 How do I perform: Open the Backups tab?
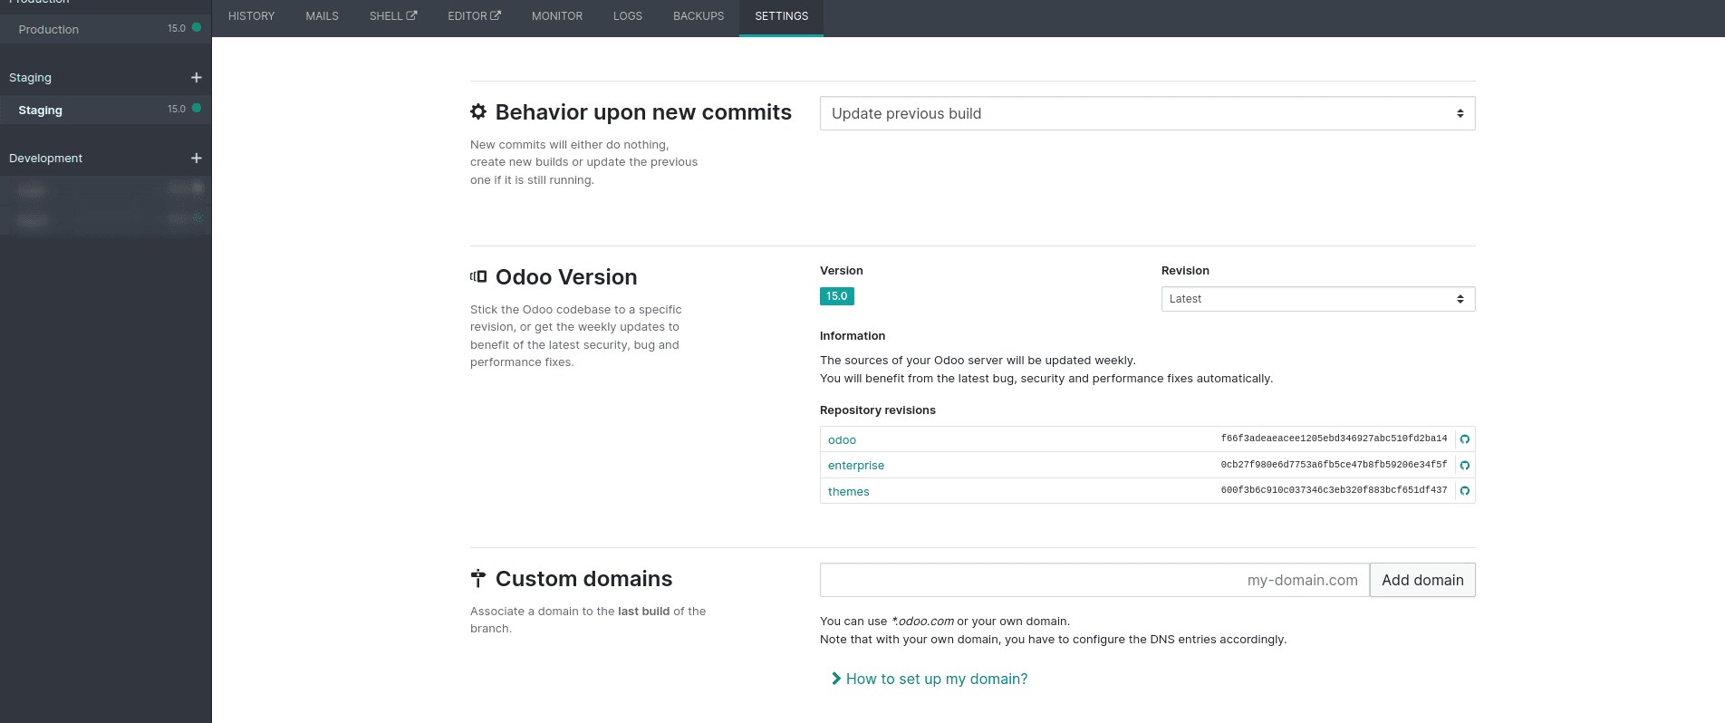(698, 16)
